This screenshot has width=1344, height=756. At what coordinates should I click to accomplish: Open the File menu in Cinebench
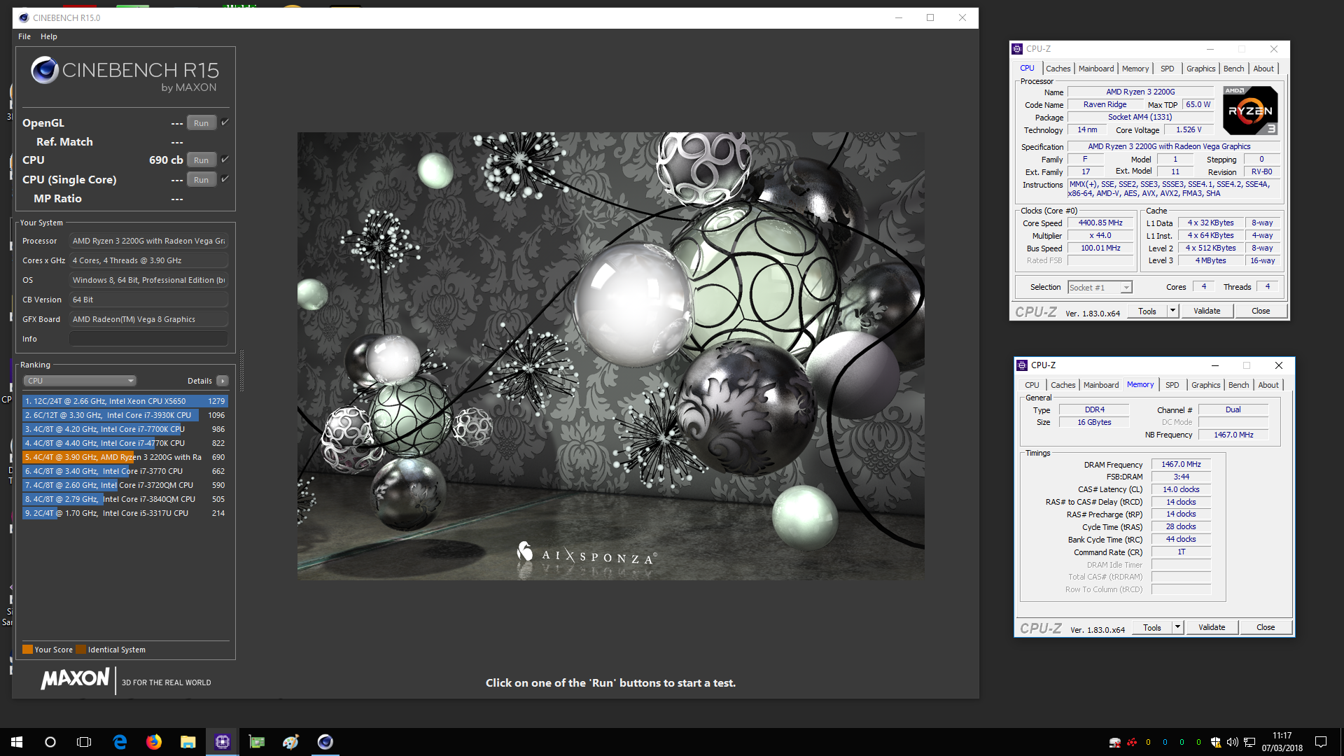tap(24, 36)
